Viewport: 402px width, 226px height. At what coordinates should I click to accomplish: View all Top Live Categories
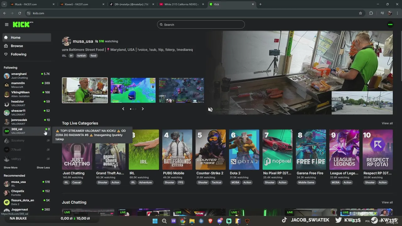point(387,123)
